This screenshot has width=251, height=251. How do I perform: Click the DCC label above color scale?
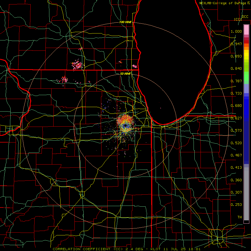click(245, 17)
